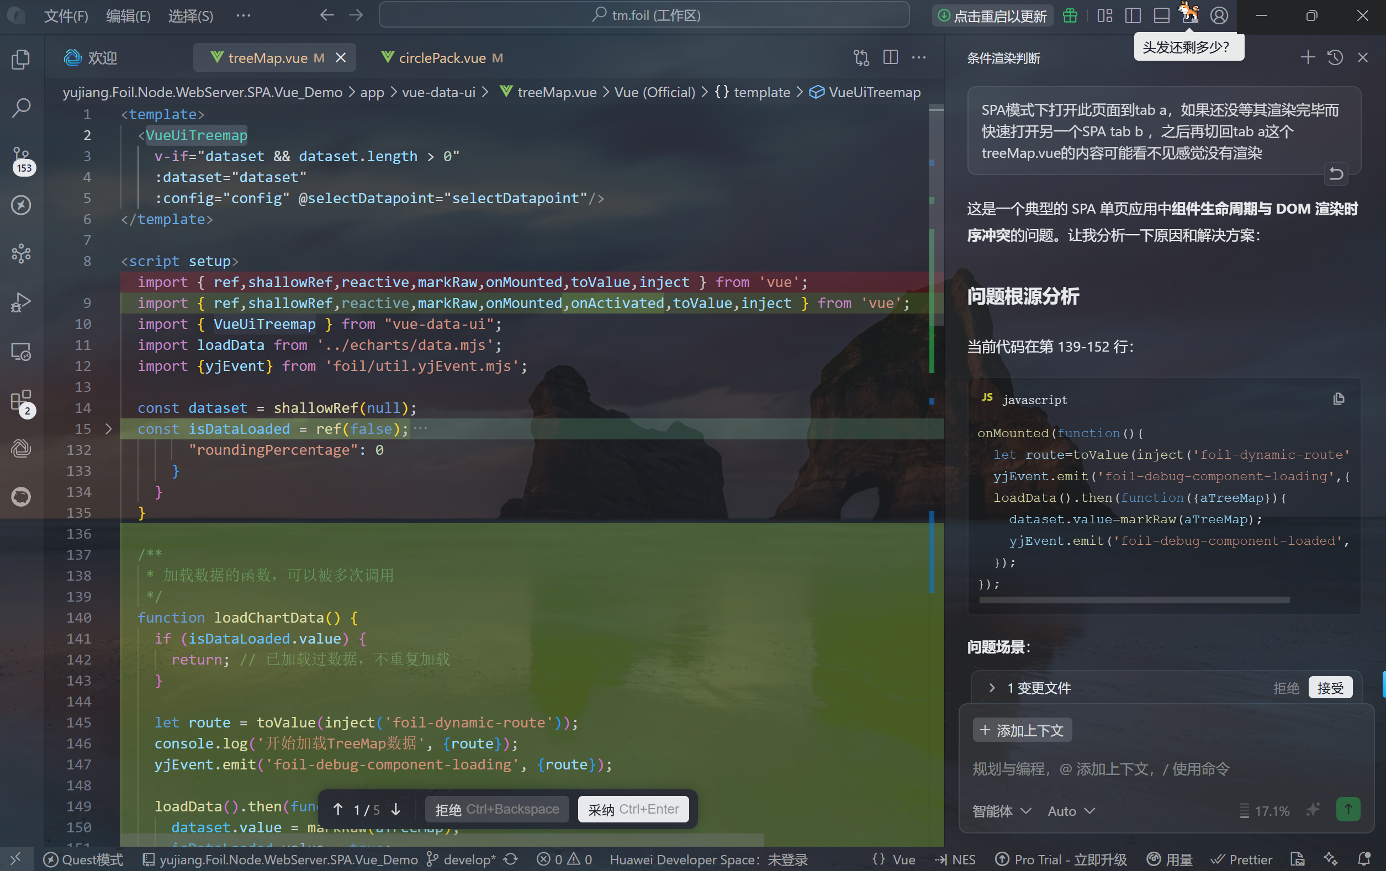Click the split editor icon in tab bar

[x=890, y=57]
